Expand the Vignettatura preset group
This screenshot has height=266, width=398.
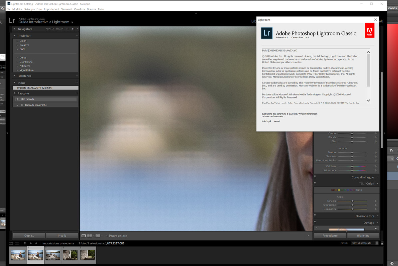(x=17, y=70)
